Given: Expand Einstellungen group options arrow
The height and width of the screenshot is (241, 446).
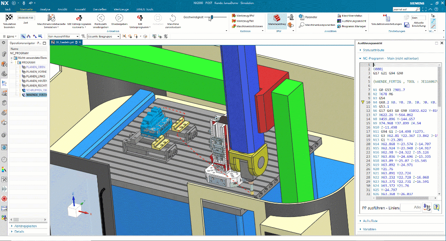Looking at the screenshot, I should click(x=426, y=31).
